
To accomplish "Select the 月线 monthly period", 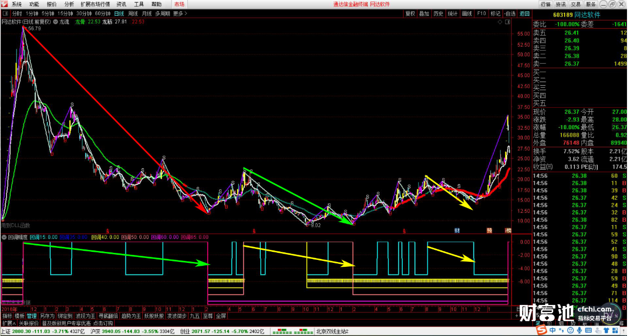I will 146,14.
